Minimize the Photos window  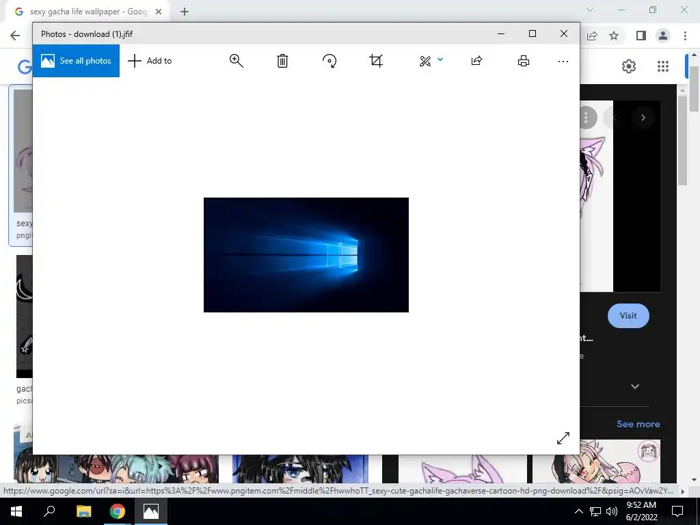point(501,33)
